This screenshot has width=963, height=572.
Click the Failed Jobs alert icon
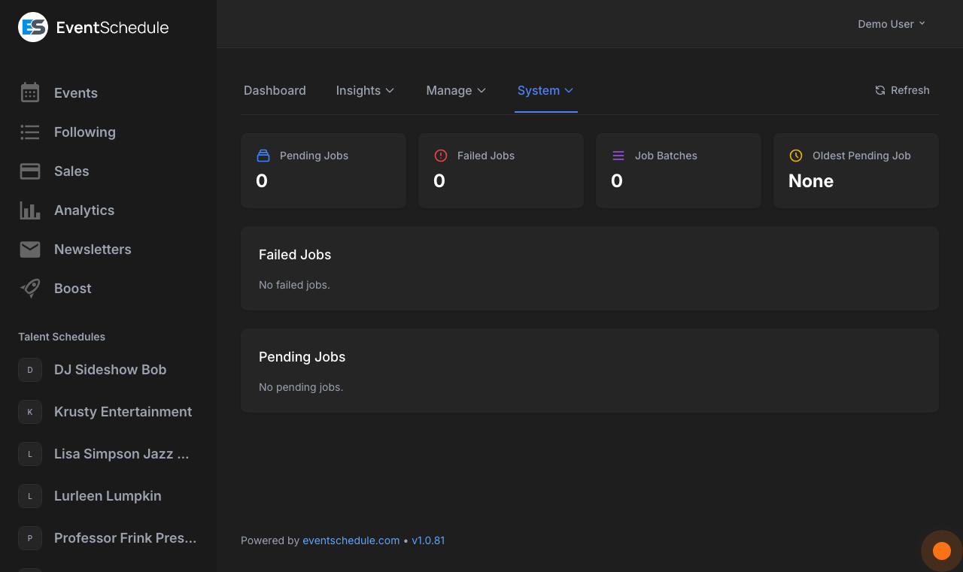(x=441, y=156)
